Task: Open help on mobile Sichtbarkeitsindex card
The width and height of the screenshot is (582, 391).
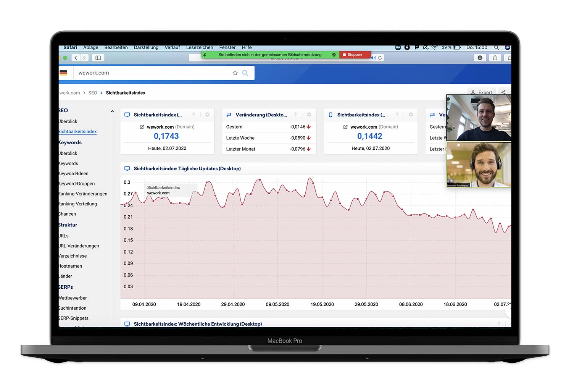Action: pyautogui.click(x=397, y=115)
